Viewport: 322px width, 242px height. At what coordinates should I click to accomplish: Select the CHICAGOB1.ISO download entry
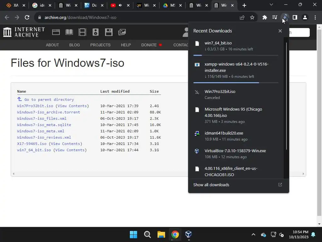[236, 171]
